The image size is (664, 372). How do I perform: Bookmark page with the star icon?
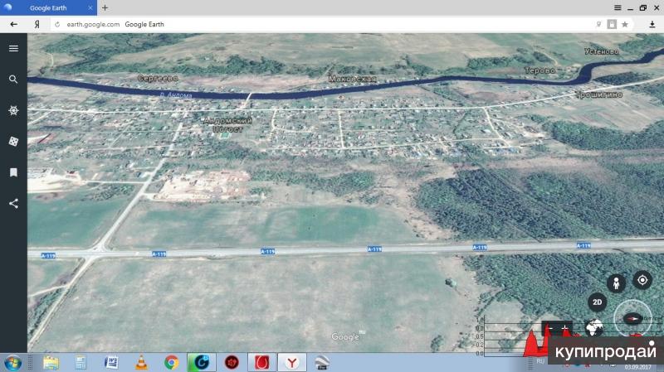click(x=625, y=25)
